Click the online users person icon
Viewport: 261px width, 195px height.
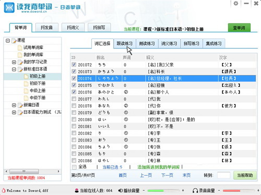77,190
